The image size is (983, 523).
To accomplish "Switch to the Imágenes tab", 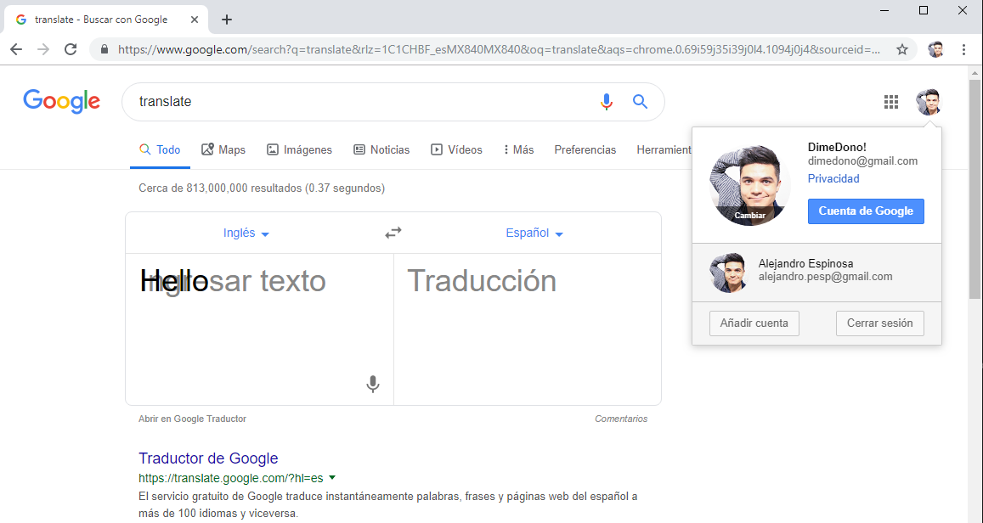I will pos(299,149).
